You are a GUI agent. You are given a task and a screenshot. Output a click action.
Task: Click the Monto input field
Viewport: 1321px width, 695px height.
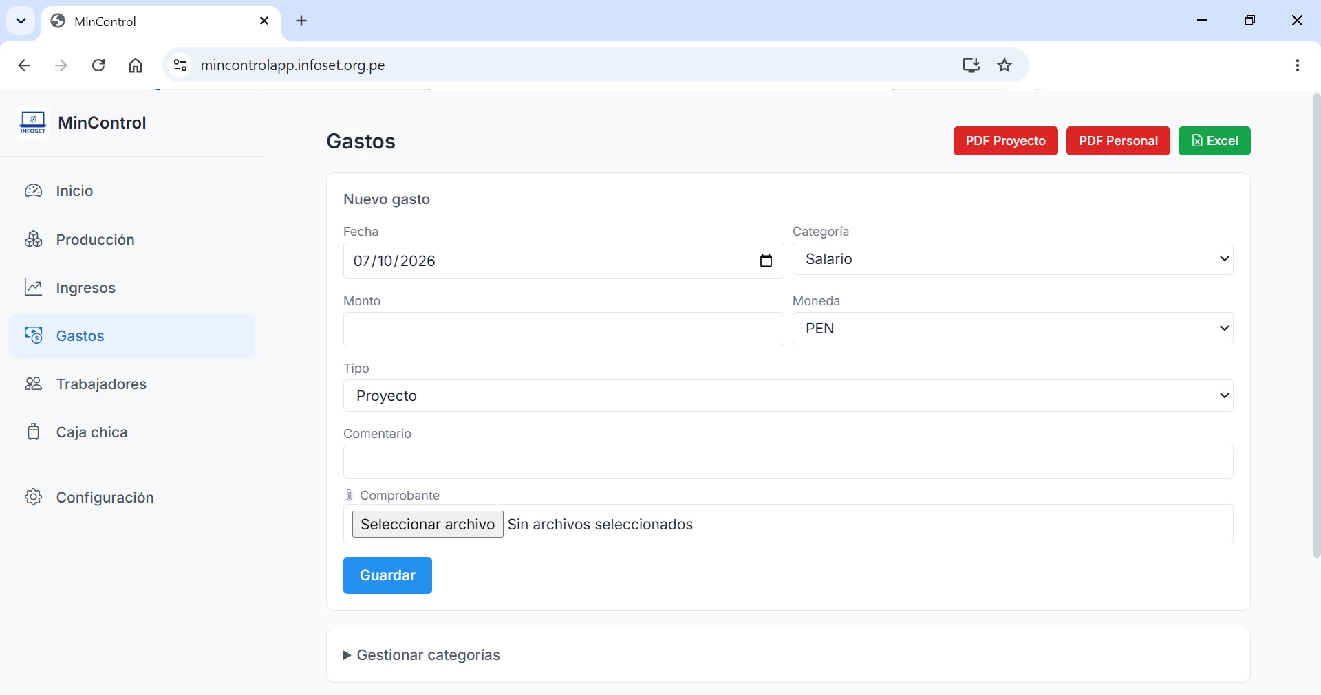pos(563,329)
